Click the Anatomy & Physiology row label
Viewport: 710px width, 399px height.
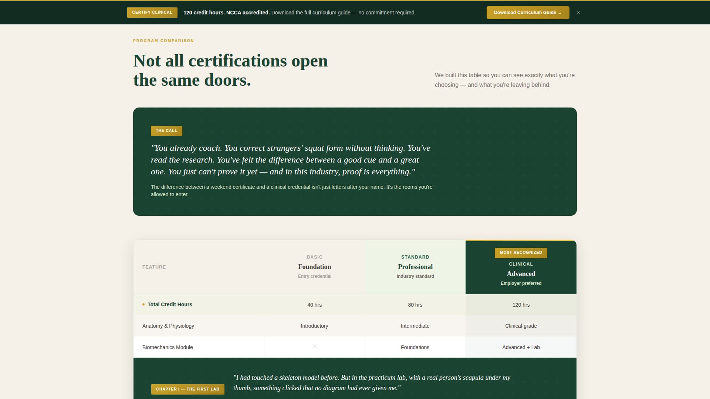pos(168,326)
